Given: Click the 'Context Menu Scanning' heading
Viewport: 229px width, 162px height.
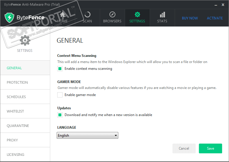Looking at the screenshot, I should 77,56.
